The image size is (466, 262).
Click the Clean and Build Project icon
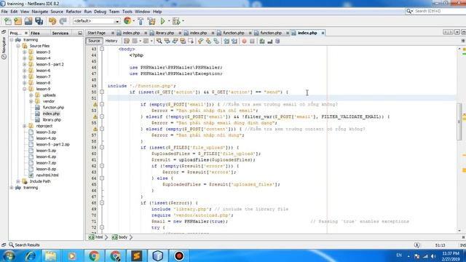click(x=151, y=21)
